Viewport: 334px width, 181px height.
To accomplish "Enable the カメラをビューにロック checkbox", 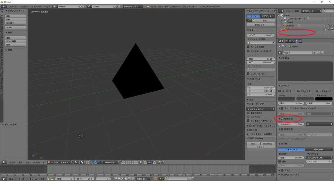I will [248, 51].
